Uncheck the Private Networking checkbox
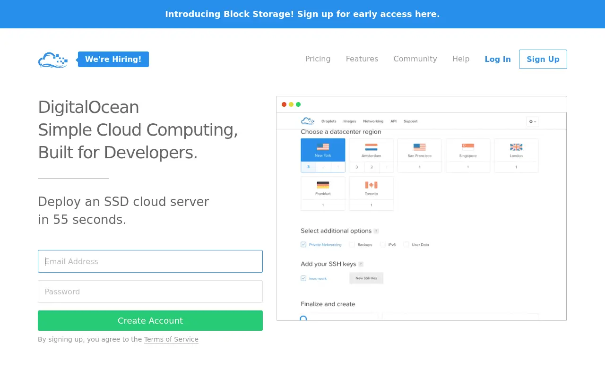The height and width of the screenshot is (378, 605). click(x=303, y=244)
